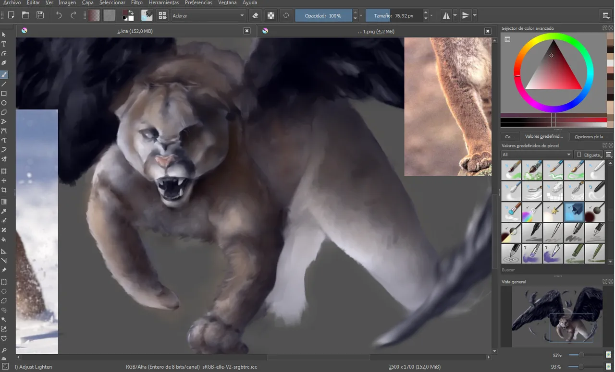The width and height of the screenshot is (615, 372).
Task: Expand horizontal mirror options arrow
Action: (455, 15)
